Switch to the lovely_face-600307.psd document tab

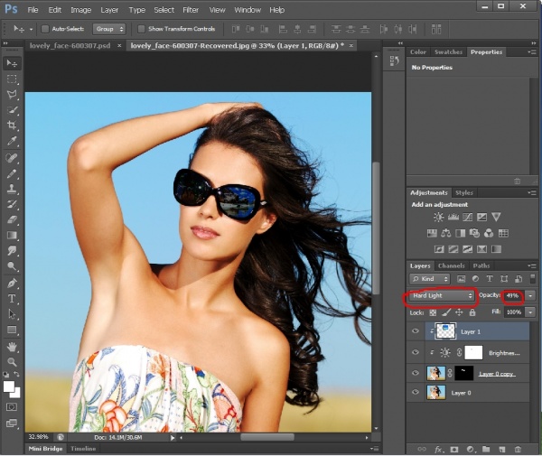pos(70,45)
